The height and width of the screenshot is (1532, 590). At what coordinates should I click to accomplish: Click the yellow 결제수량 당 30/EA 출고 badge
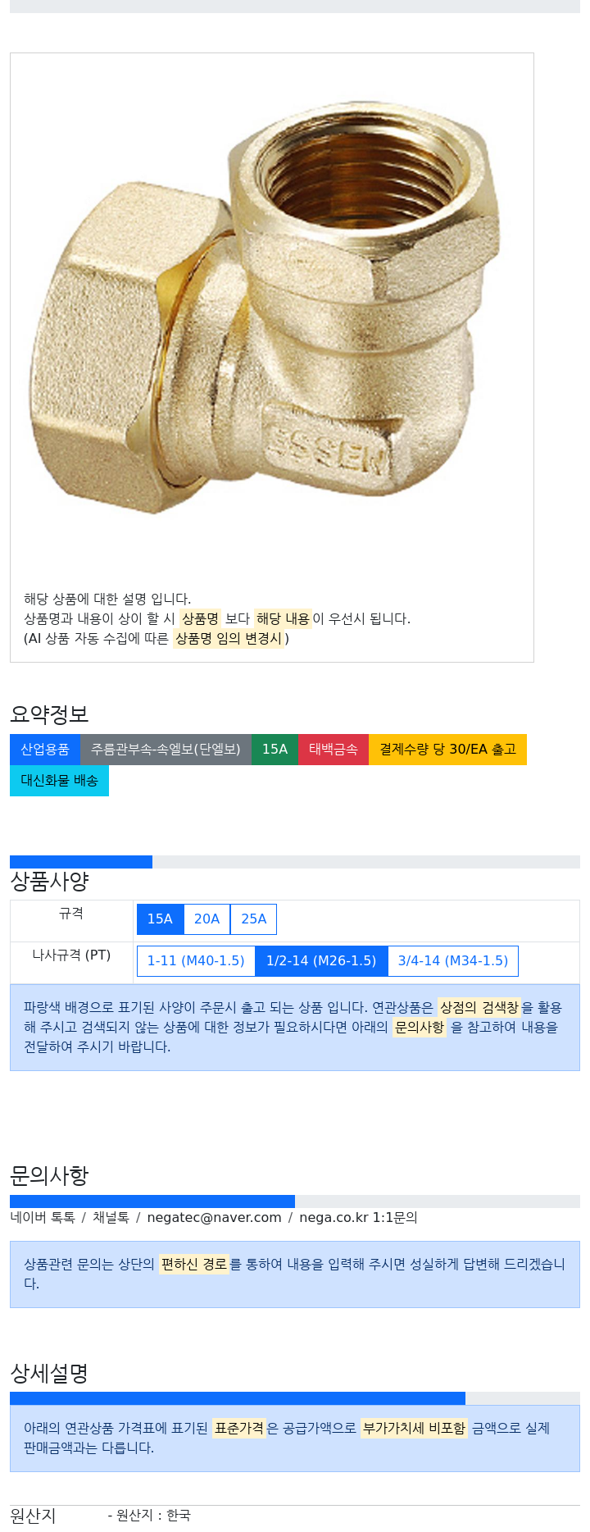pyautogui.click(x=447, y=750)
